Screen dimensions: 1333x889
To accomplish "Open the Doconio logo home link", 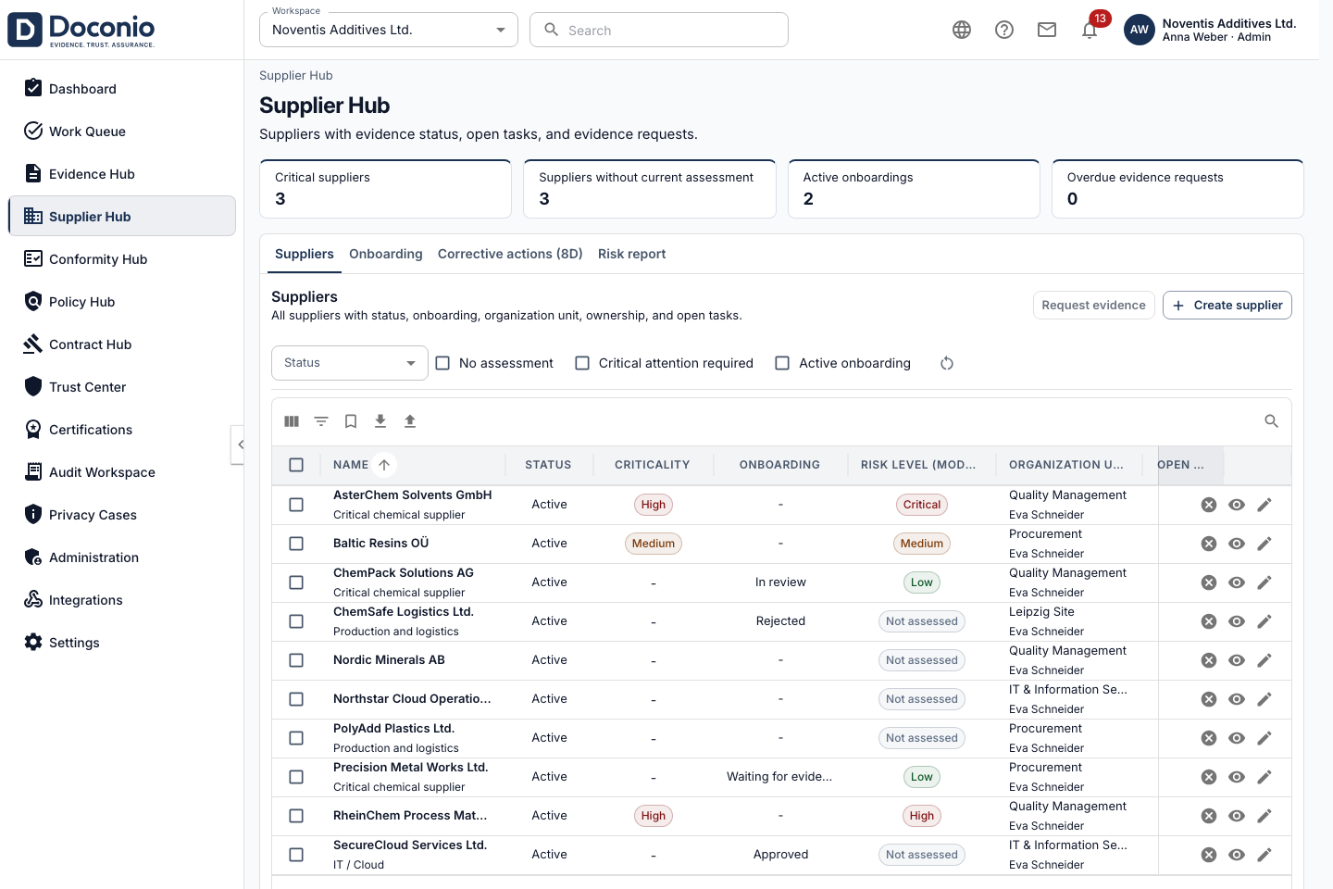I will pyautogui.click(x=81, y=30).
